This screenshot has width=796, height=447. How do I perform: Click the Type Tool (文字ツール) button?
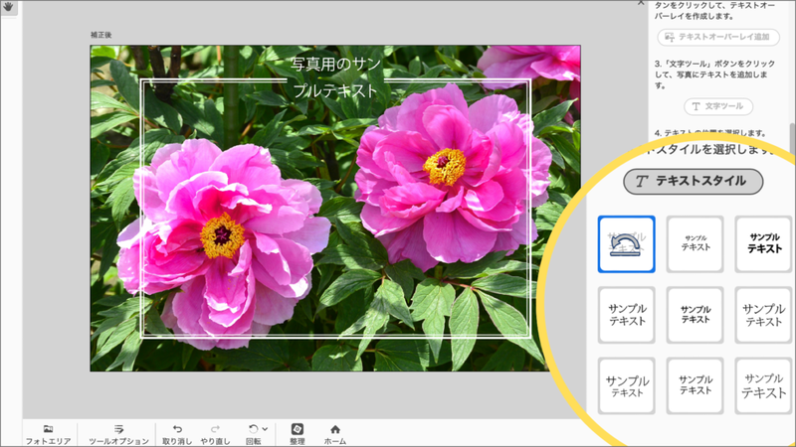tap(718, 106)
